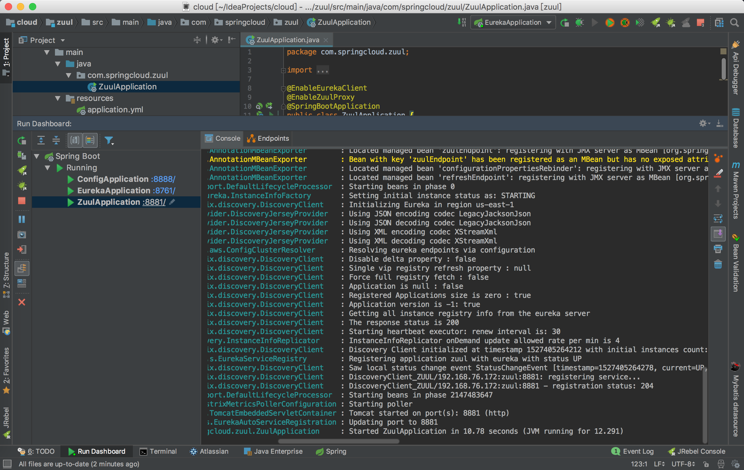The width and height of the screenshot is (744, 470).
Task: Clear console with the trash icon
Action: [x=718, y=265]
